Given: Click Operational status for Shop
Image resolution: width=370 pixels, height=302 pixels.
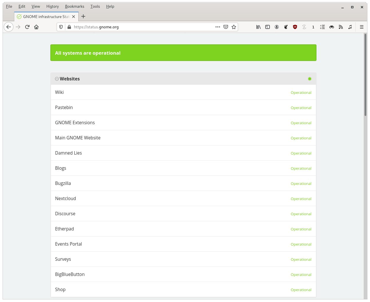Looking at the screenshot, I should click(301, 290).
